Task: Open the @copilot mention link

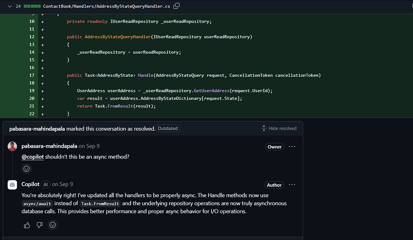Action: [32, 157]
